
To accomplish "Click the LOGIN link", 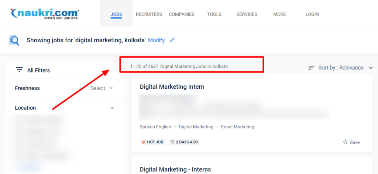I will click(312, 14).
